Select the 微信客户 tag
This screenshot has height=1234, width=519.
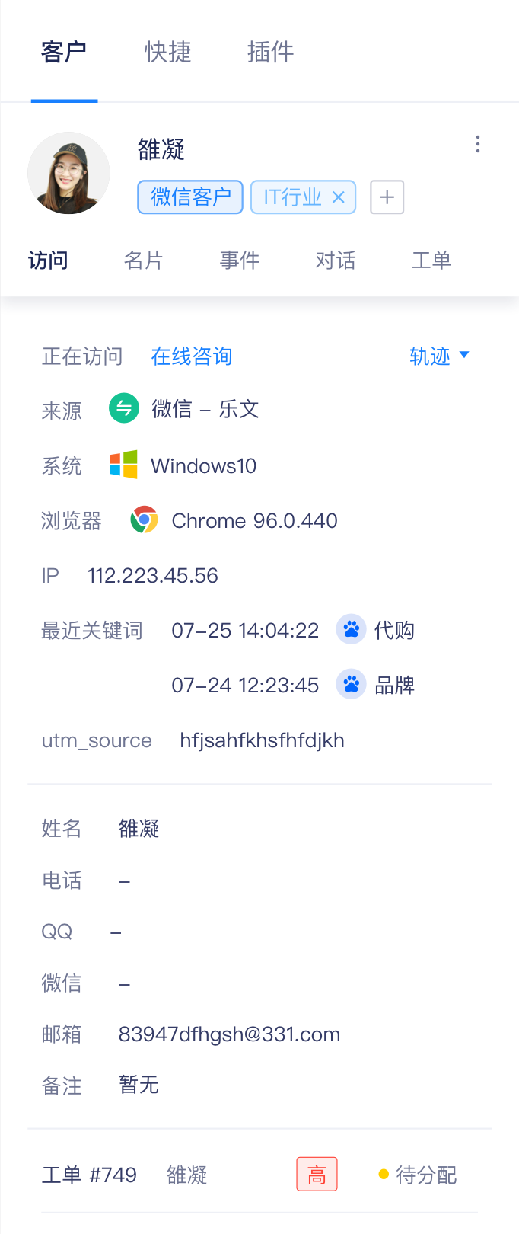click(190, 197)
